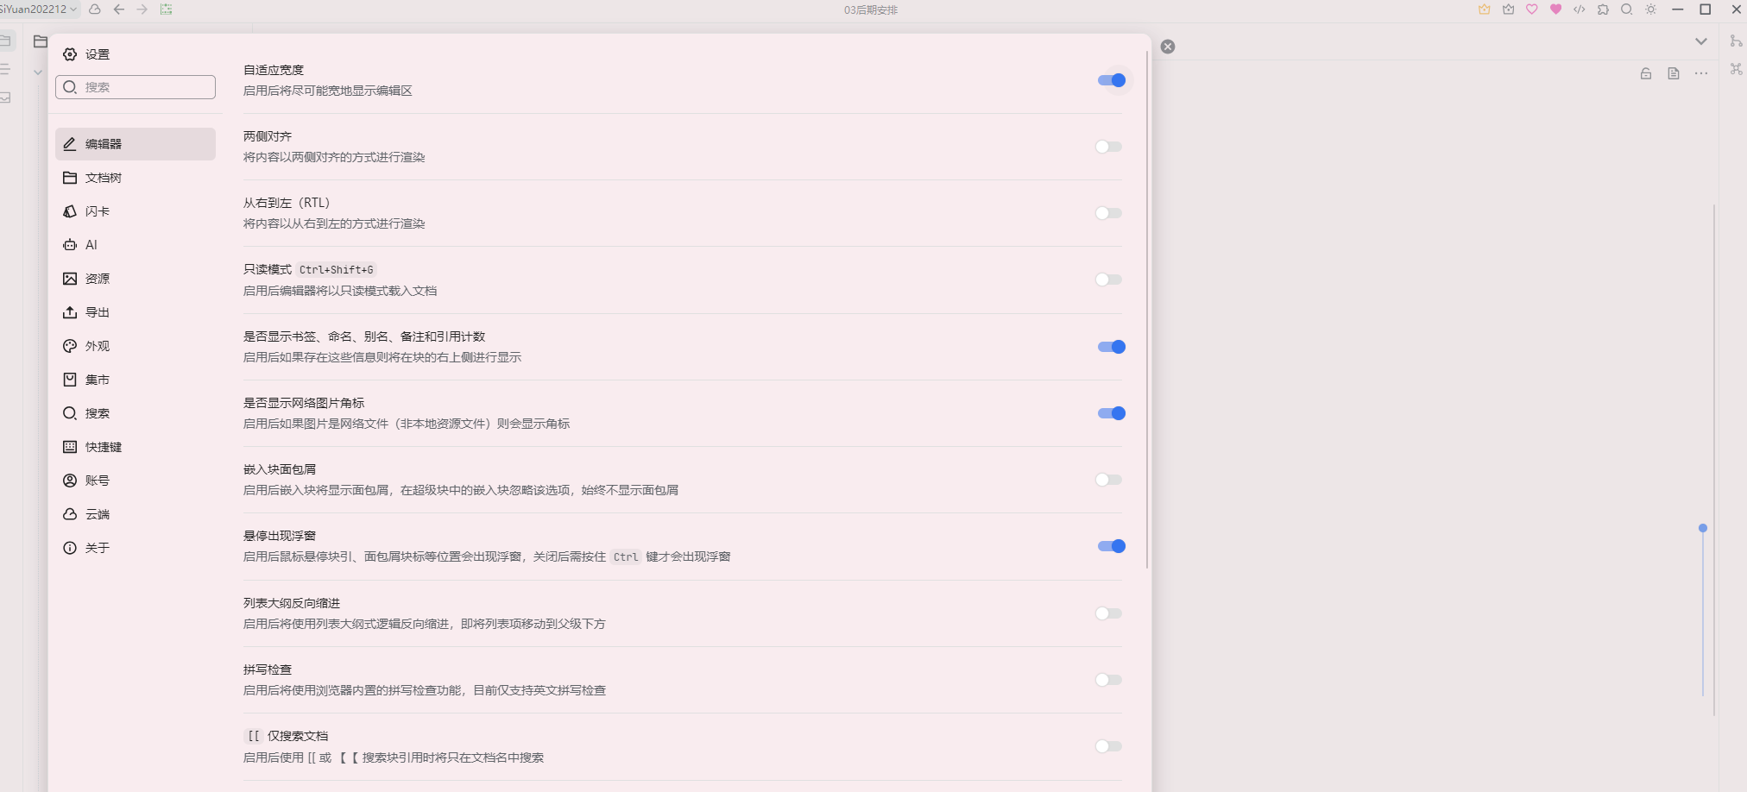The height and width of the screenshot is (792, 1747).
Task: Click the 设置 dialog heading
Action: (98, 54)
